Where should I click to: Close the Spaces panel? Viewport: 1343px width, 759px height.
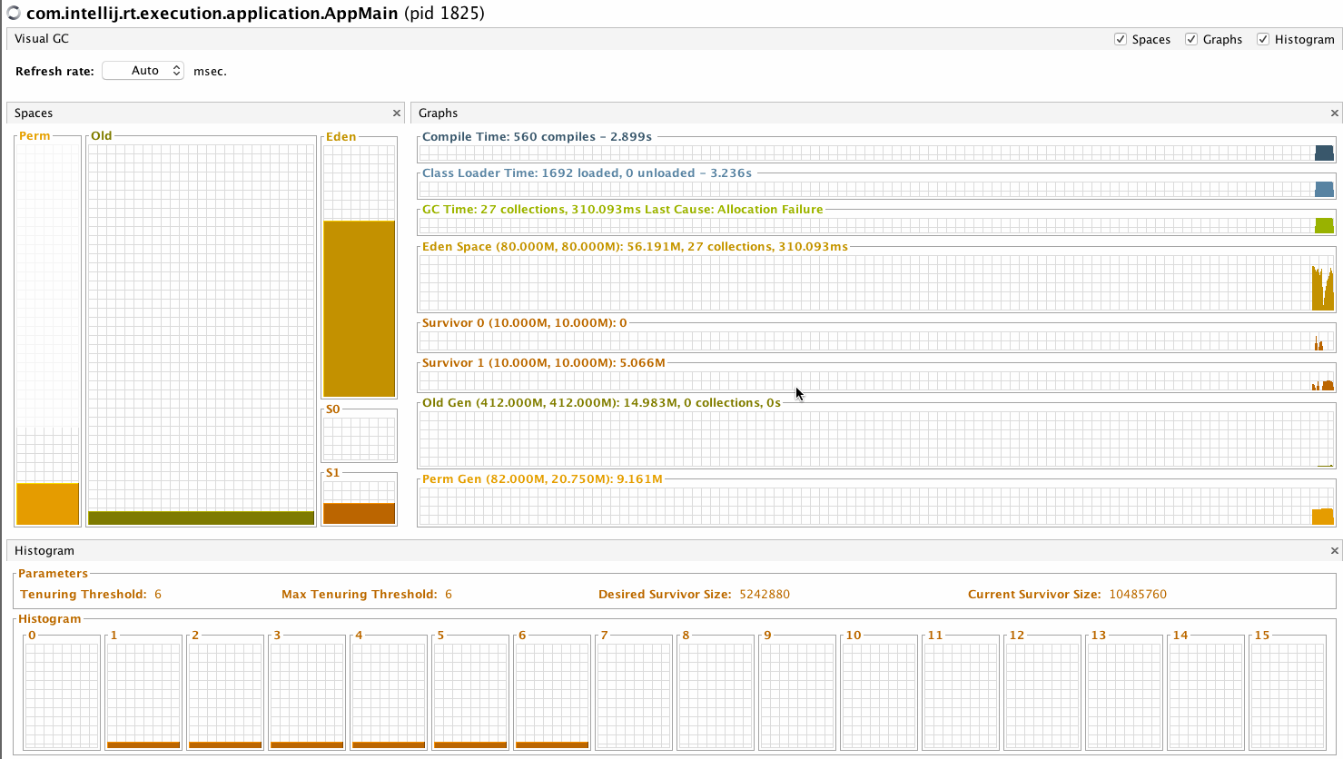pyautogui.click(x=397, y=113)
